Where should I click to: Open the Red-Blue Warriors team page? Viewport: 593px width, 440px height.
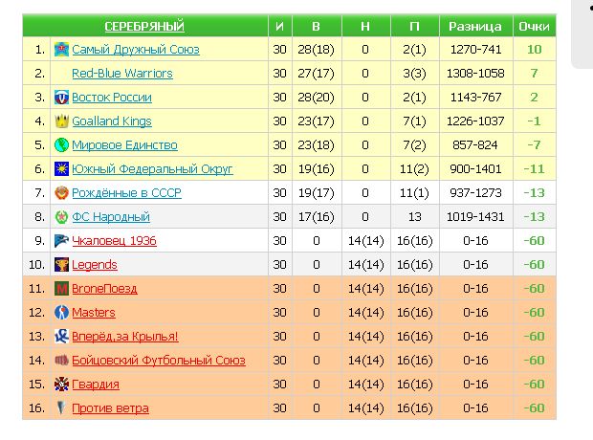[122, 73]
